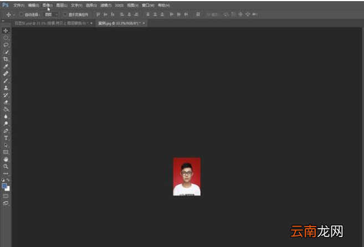
Task: Select the Brush tool
Action: [x=6, y=81]
